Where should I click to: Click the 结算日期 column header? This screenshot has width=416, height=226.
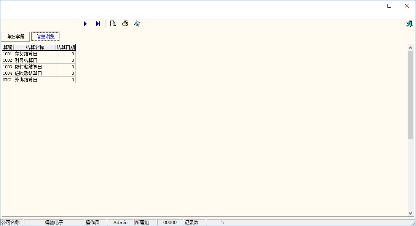point(66,48)
